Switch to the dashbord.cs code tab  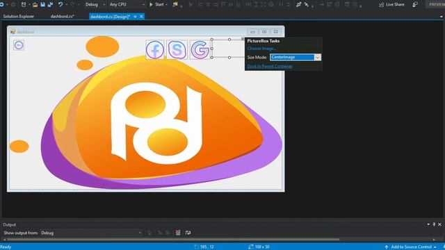pos(62,17)
